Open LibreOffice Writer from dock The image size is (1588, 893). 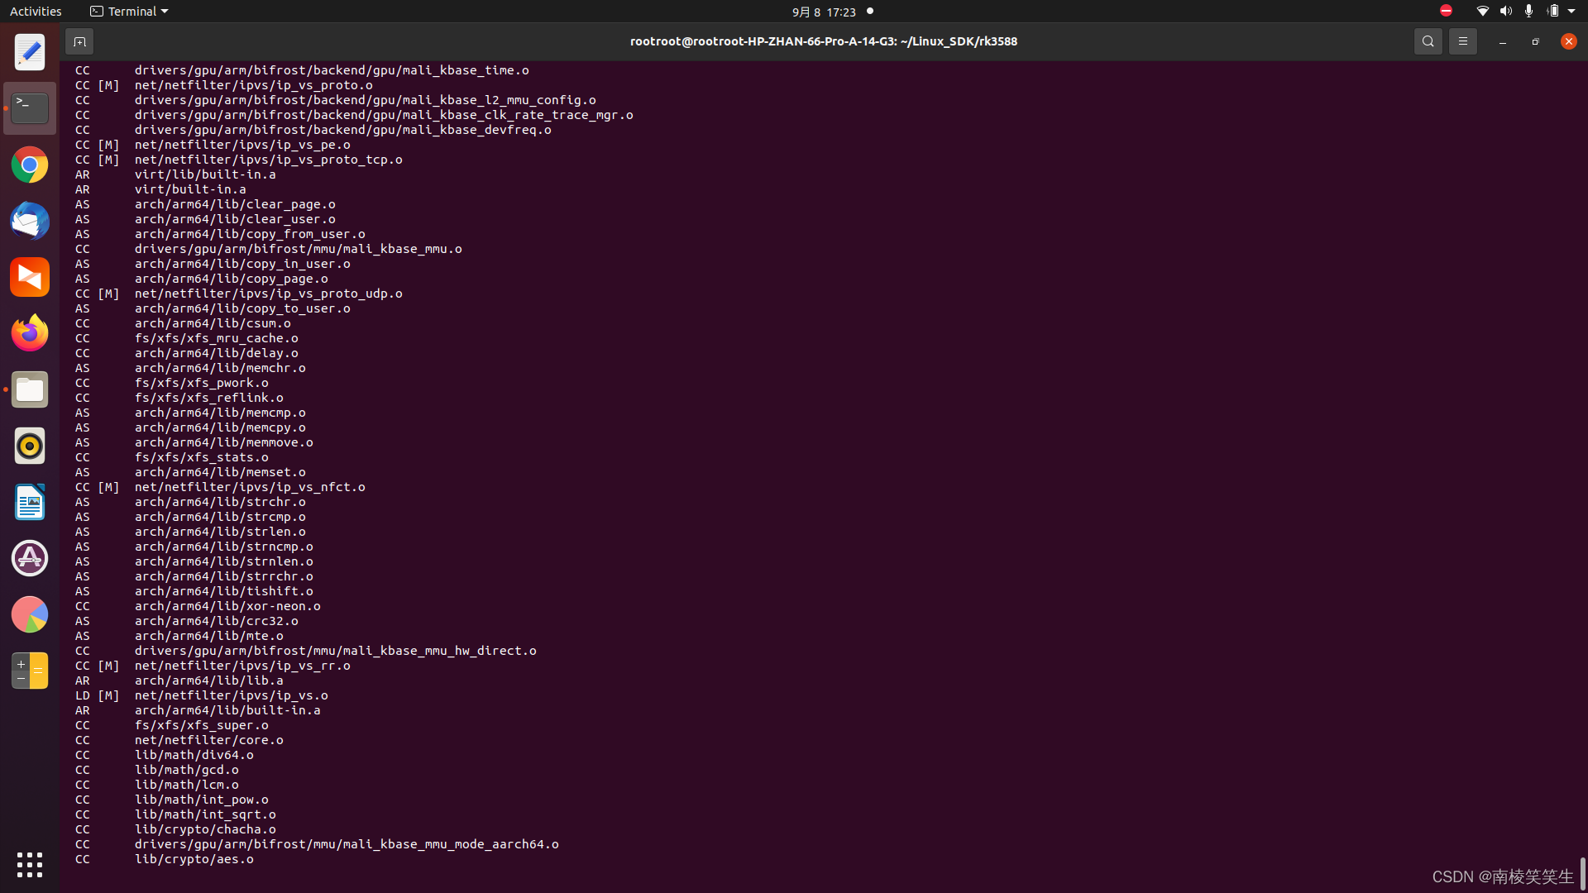(30, 502)
